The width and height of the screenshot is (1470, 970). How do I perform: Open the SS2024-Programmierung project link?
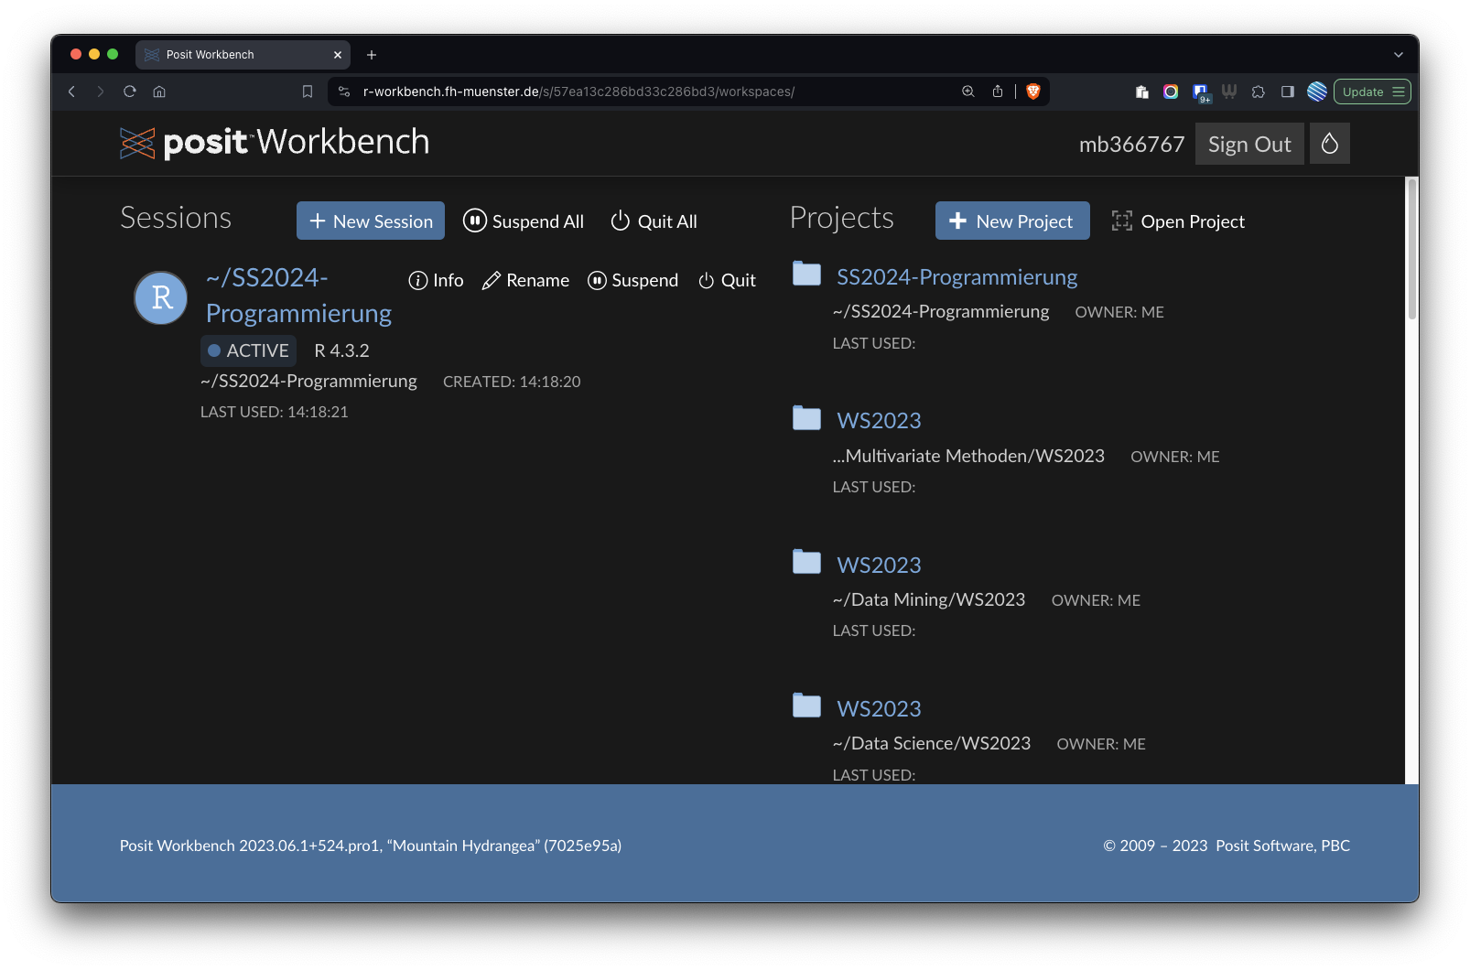[x=957, y=277]
